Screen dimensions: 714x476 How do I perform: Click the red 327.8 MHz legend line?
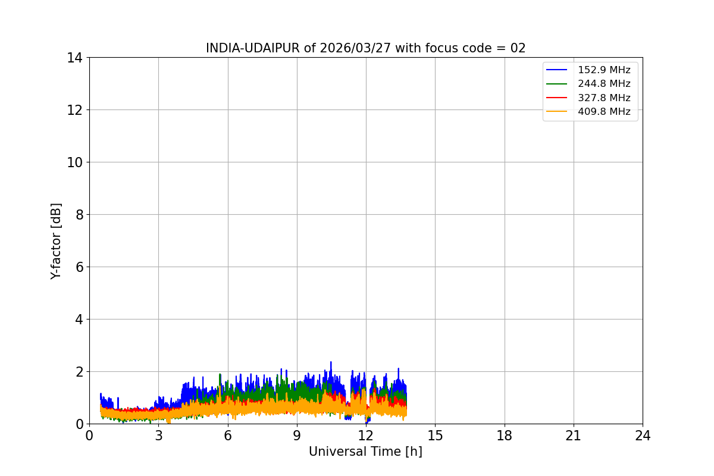click(x=558, y=98)
